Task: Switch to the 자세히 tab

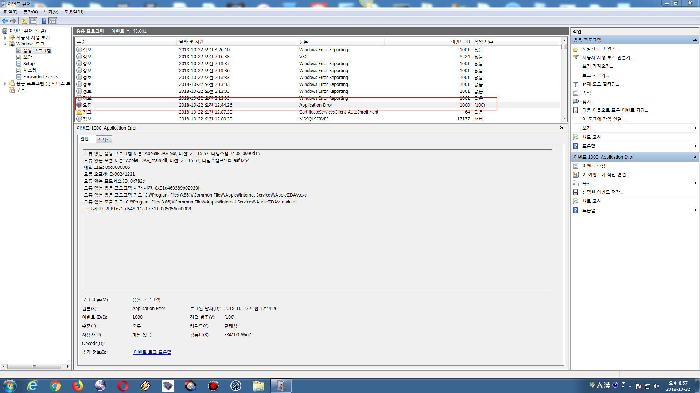Action: (104, 139)
